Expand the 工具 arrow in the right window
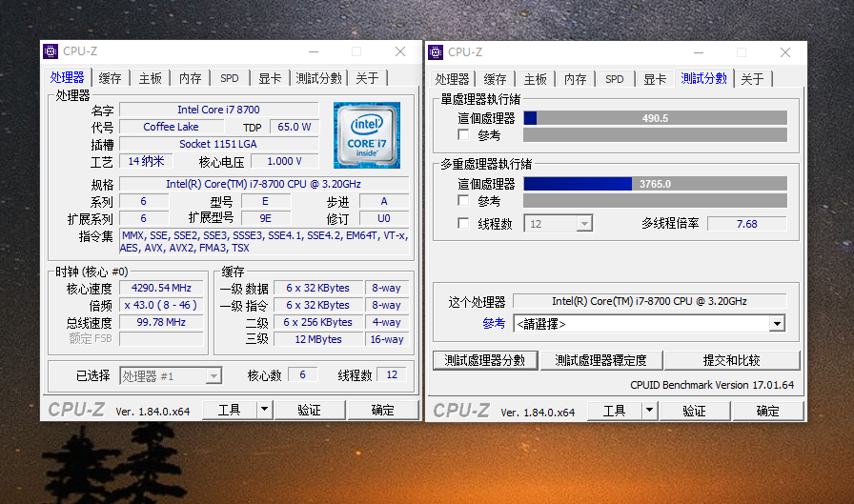Screen dimensions: 854x504 coord(650,411)
